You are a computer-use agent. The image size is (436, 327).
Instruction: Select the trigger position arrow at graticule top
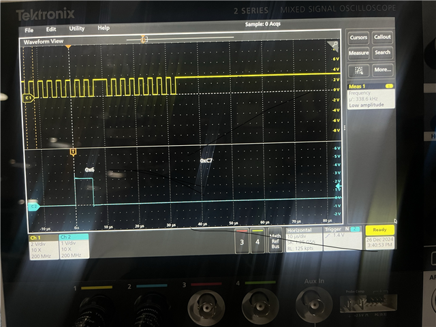click(x=68, y=48)
